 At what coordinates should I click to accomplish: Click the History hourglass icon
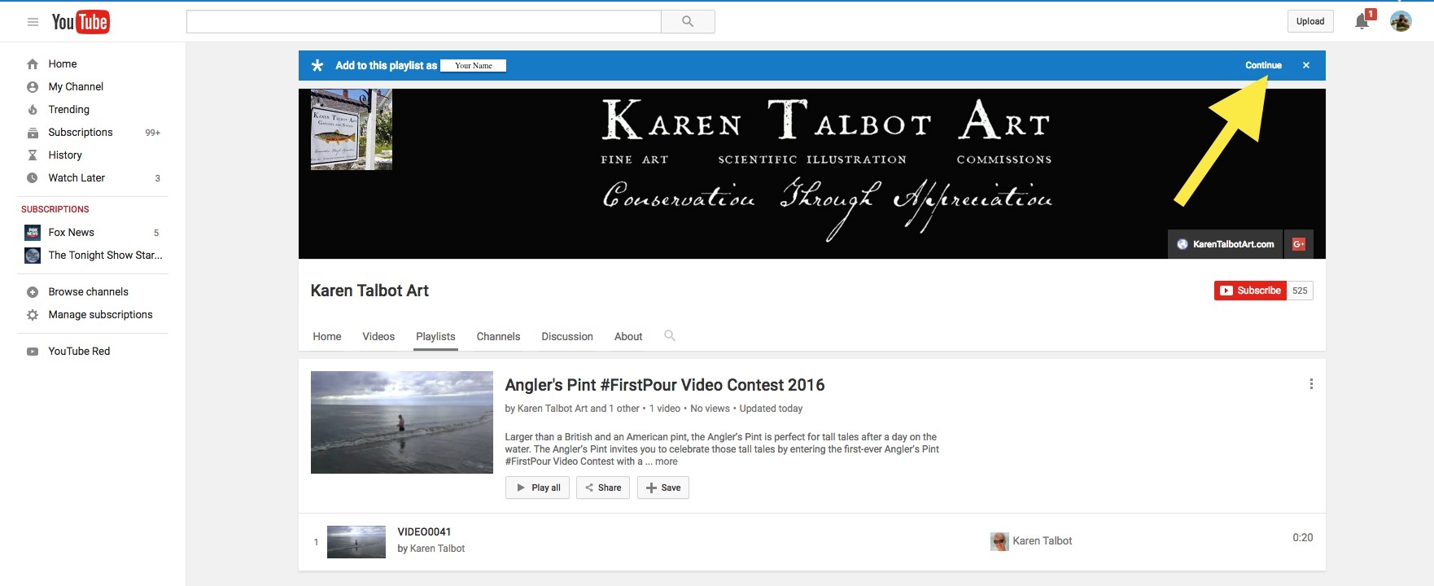click(33, 155)
